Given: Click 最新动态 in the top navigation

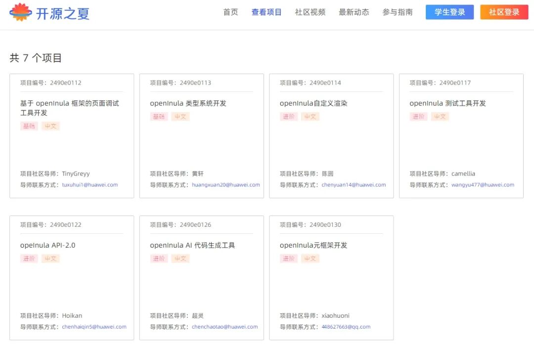Looking at the screenshot, I should coord(354,12).
